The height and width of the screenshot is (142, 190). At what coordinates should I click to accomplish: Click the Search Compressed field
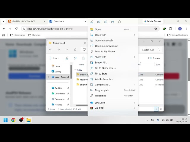coord(151,50)
